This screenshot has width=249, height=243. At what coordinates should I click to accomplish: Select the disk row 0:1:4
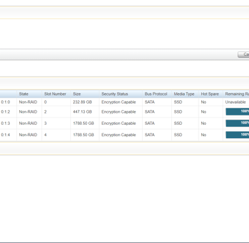tap(124, 135)
